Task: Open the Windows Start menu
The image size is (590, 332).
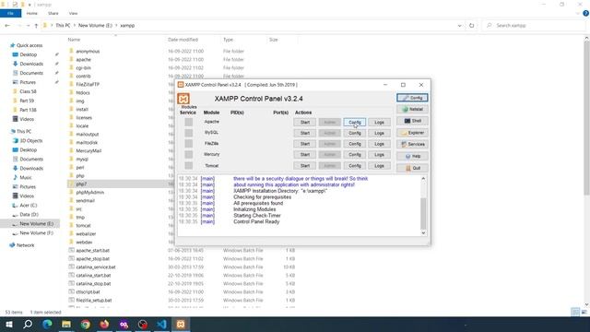Action: coord(8,324)
